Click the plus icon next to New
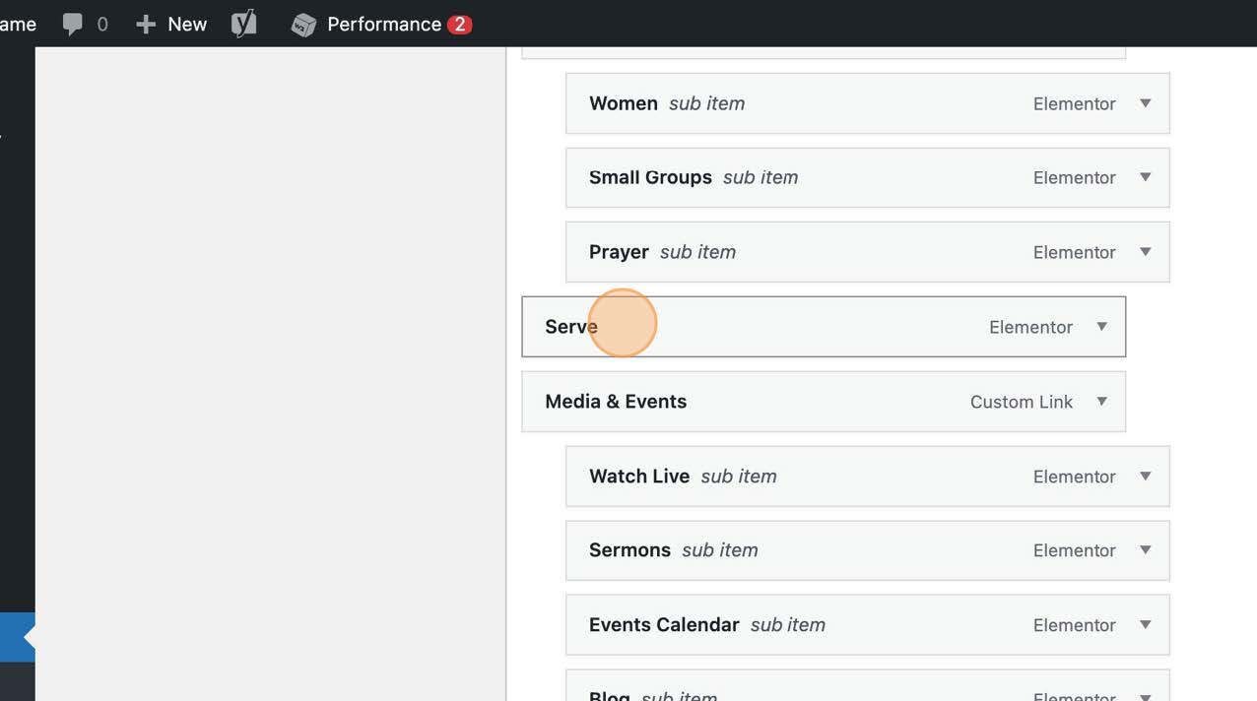 [145, 24]
